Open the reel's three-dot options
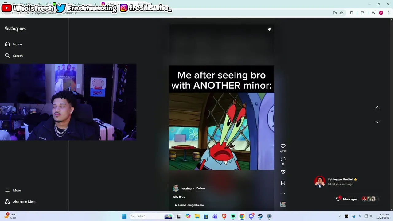 (283, 194)
